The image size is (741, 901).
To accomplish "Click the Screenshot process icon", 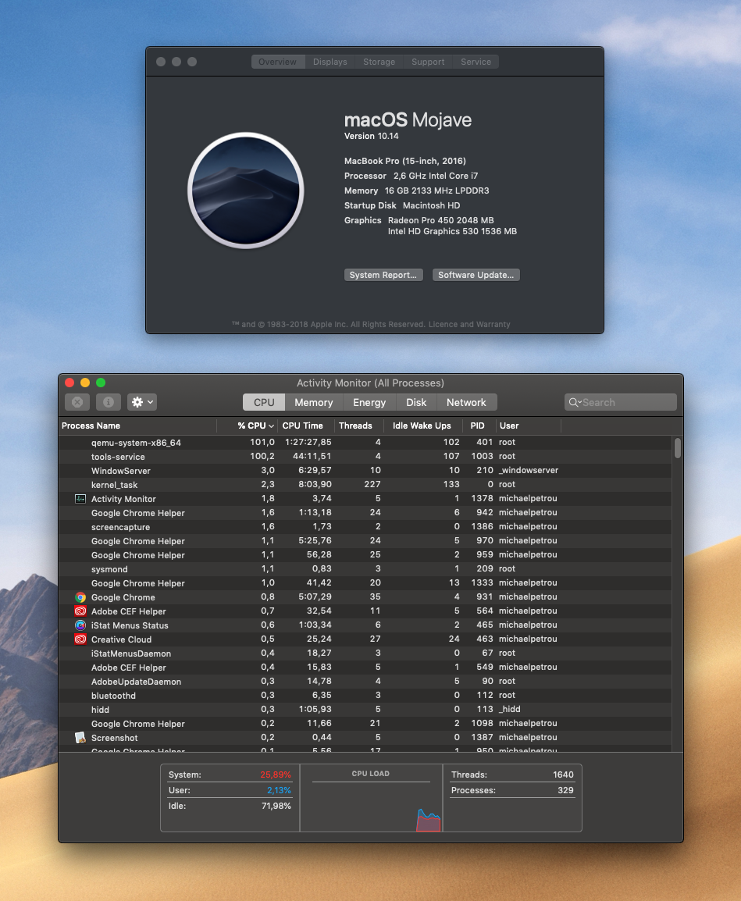I will click(80, 738).
